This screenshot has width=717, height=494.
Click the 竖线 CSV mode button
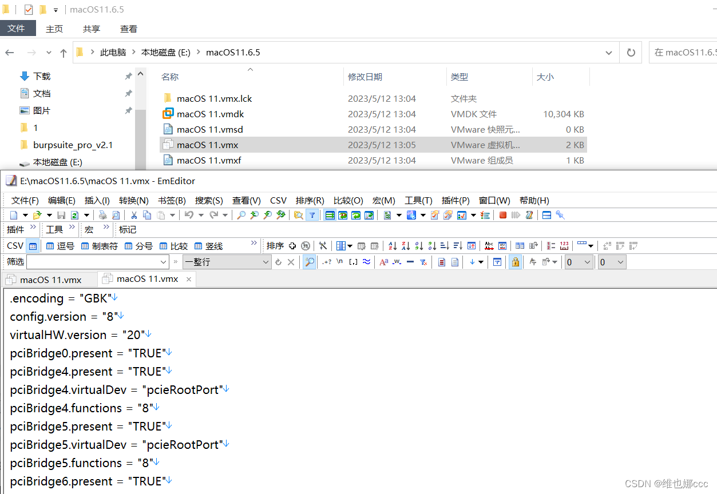(209, 246)
